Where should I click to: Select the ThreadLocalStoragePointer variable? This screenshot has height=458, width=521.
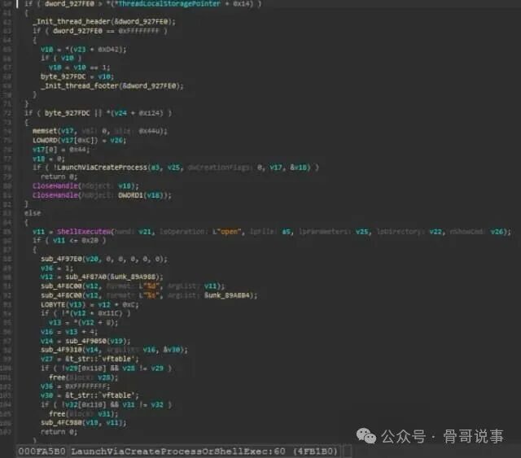click(x=169, y=3)
